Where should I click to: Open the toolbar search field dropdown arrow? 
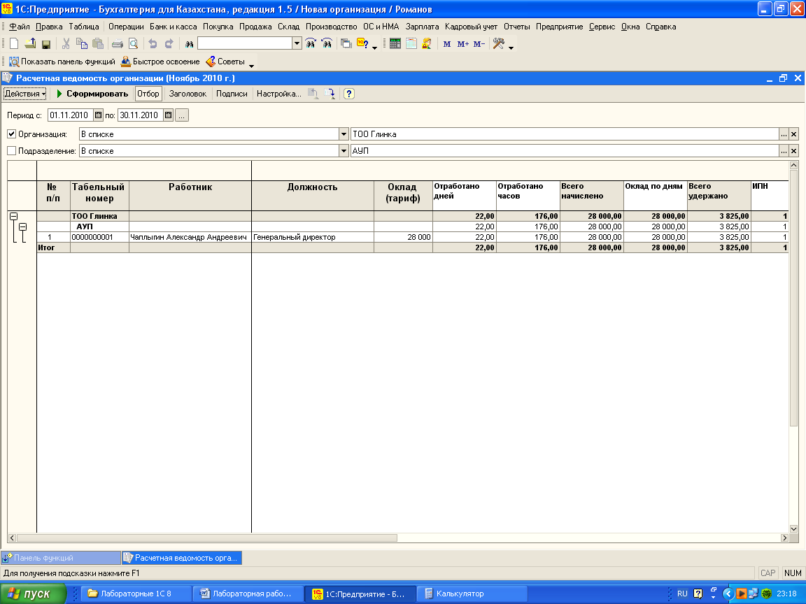(297, 43)
